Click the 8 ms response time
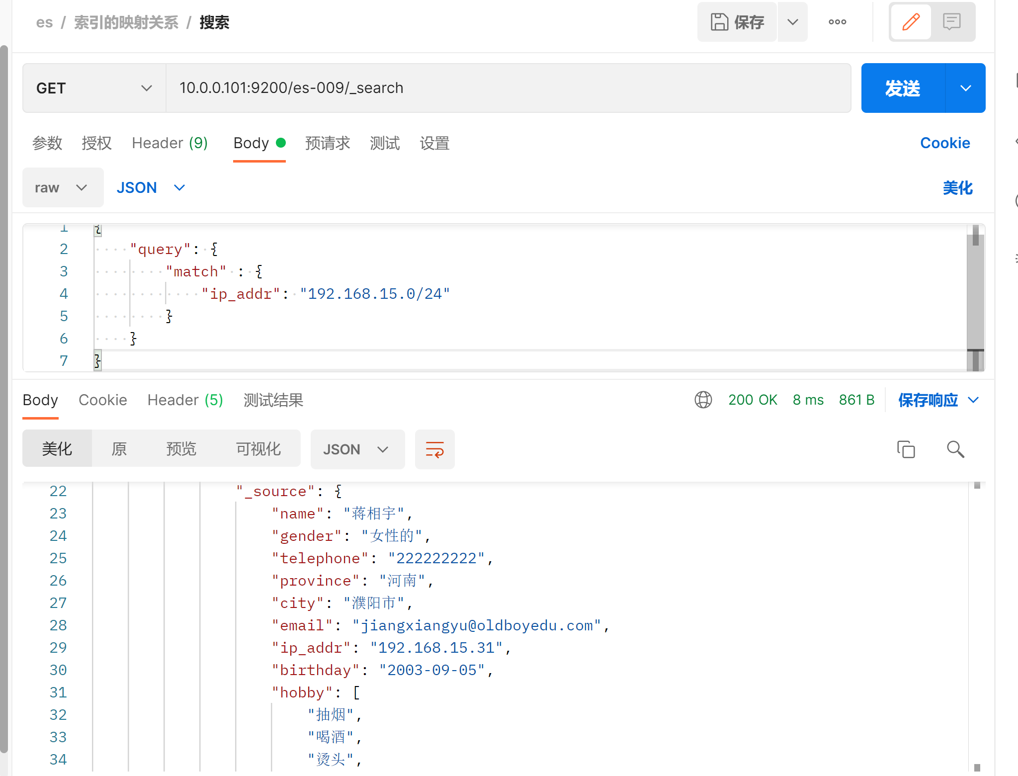Screen dimensions: 1018x776 pyautogui.click(x=808, y=400)
